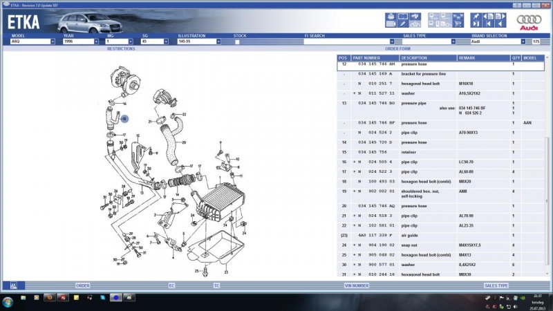553x311 pixels.
Task: Switch to the ORDER tab in bottom bar
Action: [x=83, y=285]
